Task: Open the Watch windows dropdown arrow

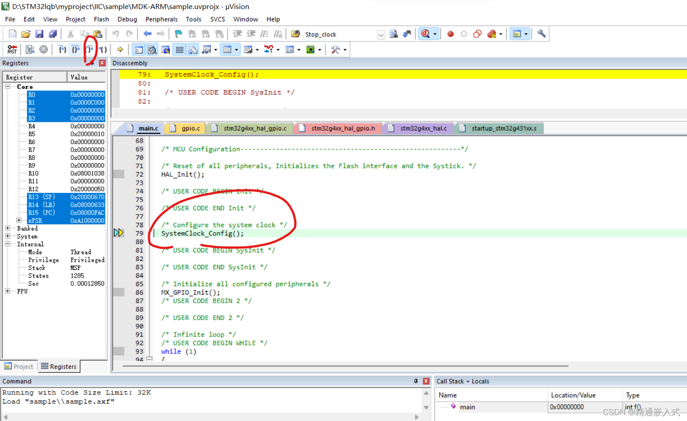Action: [216, 50]
